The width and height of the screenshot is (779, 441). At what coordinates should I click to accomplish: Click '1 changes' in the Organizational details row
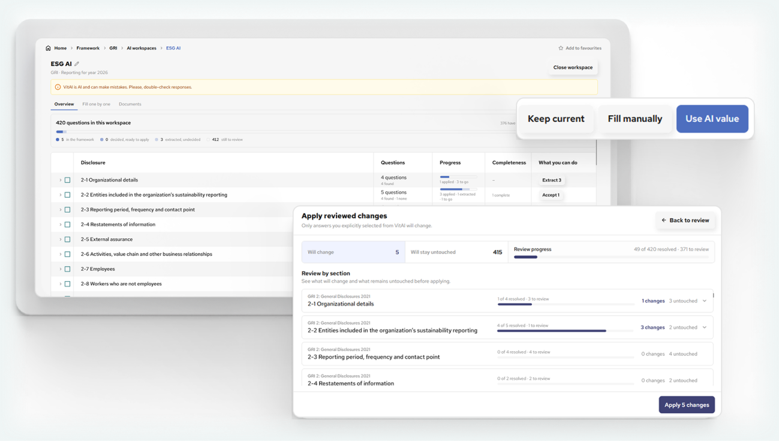(x=653, y=301)
